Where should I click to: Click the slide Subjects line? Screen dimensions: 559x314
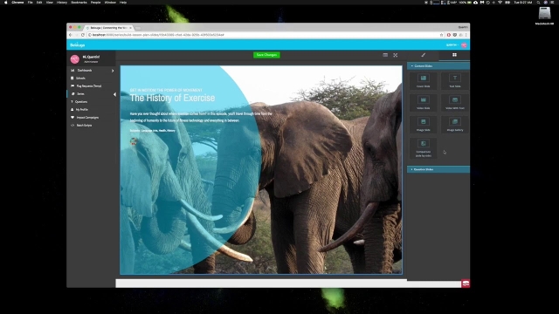pyautogui.click(x=152, y=131)
